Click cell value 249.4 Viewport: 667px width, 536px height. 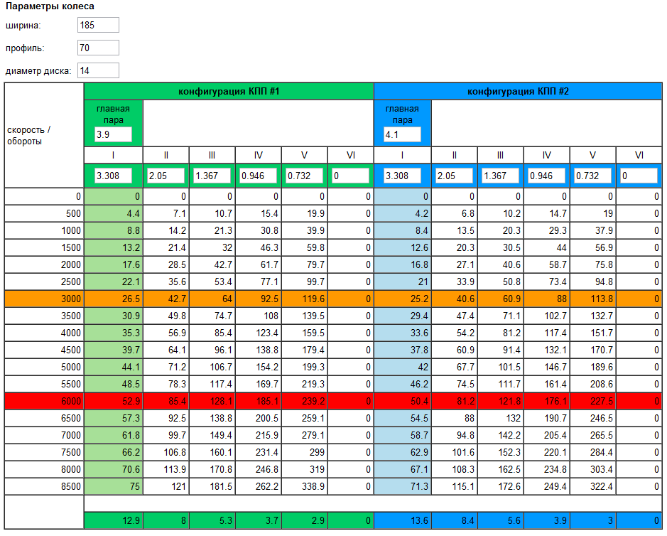(x=547, y=486)
